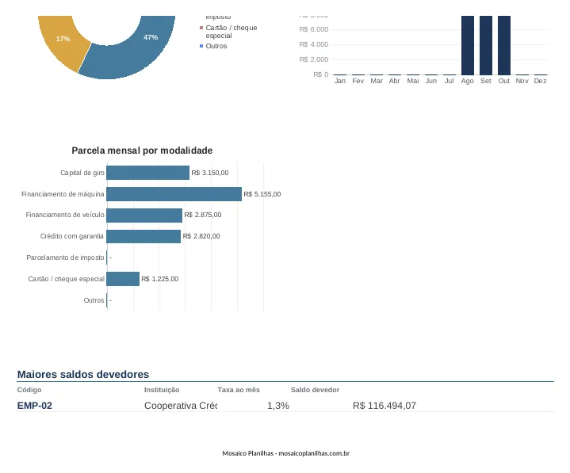570x473 pixels.
Task: Click the 'Parcelamento de imposto' category label
Action: pyautogui.click(x=65, y=257)
